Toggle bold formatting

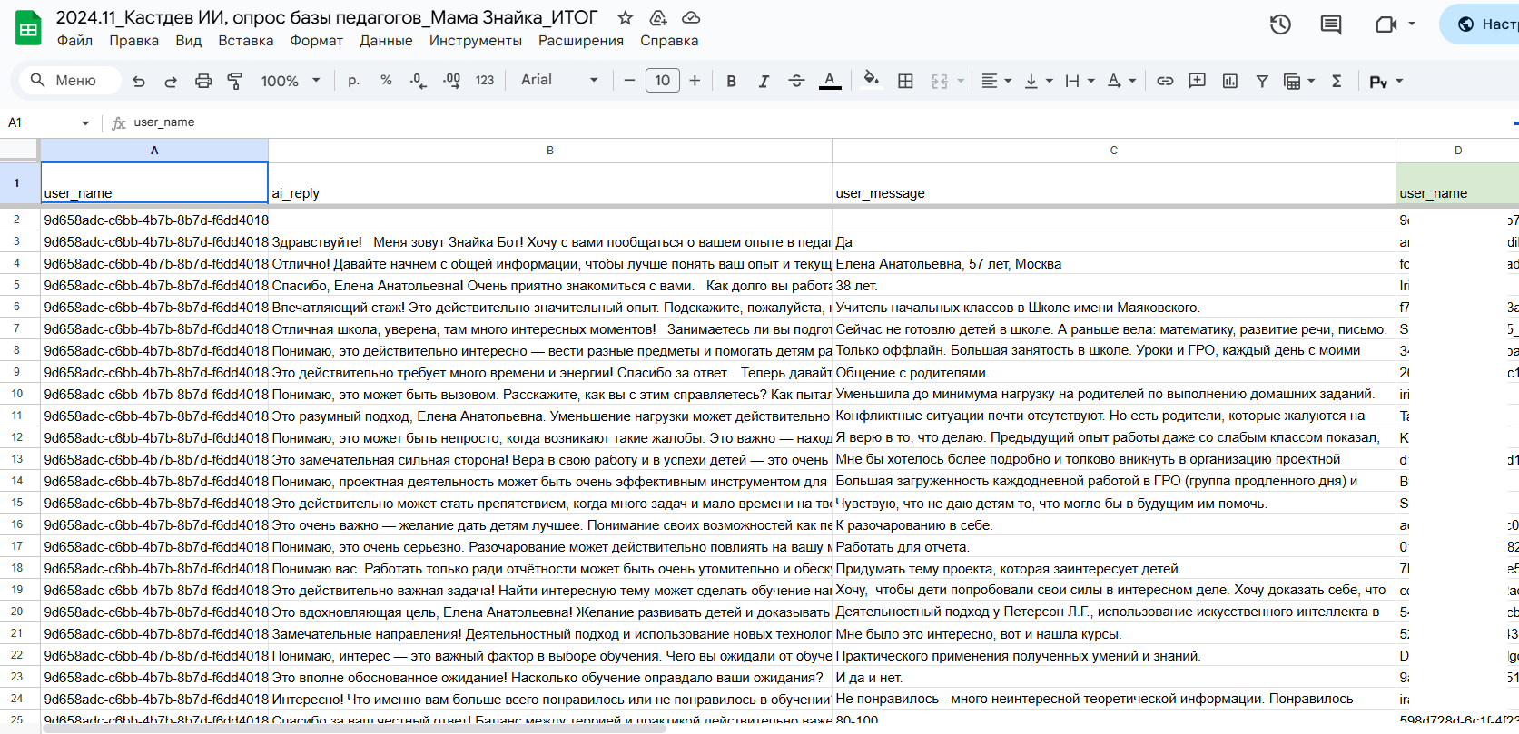pyautogui.click(x=731, y=81)
